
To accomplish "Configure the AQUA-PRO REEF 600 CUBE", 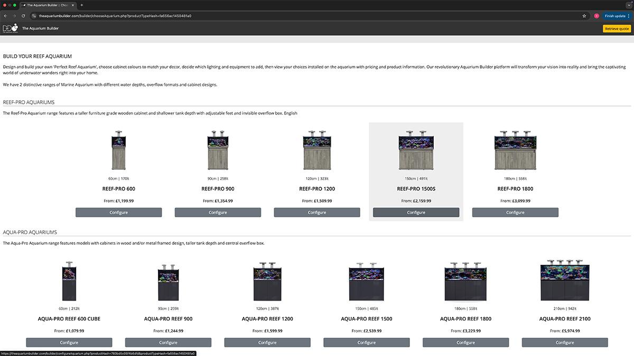I will tap(69, 342).
